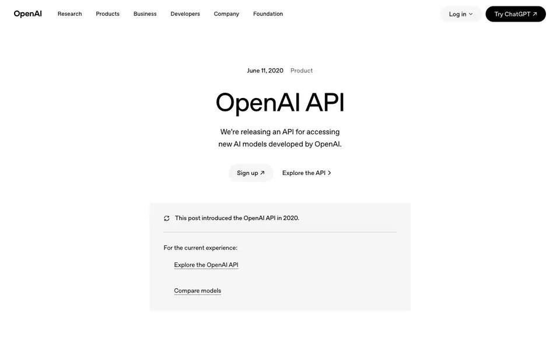Open the Developers menu
The width and height of the screenshot is (560, 350).
pos(185,14)
